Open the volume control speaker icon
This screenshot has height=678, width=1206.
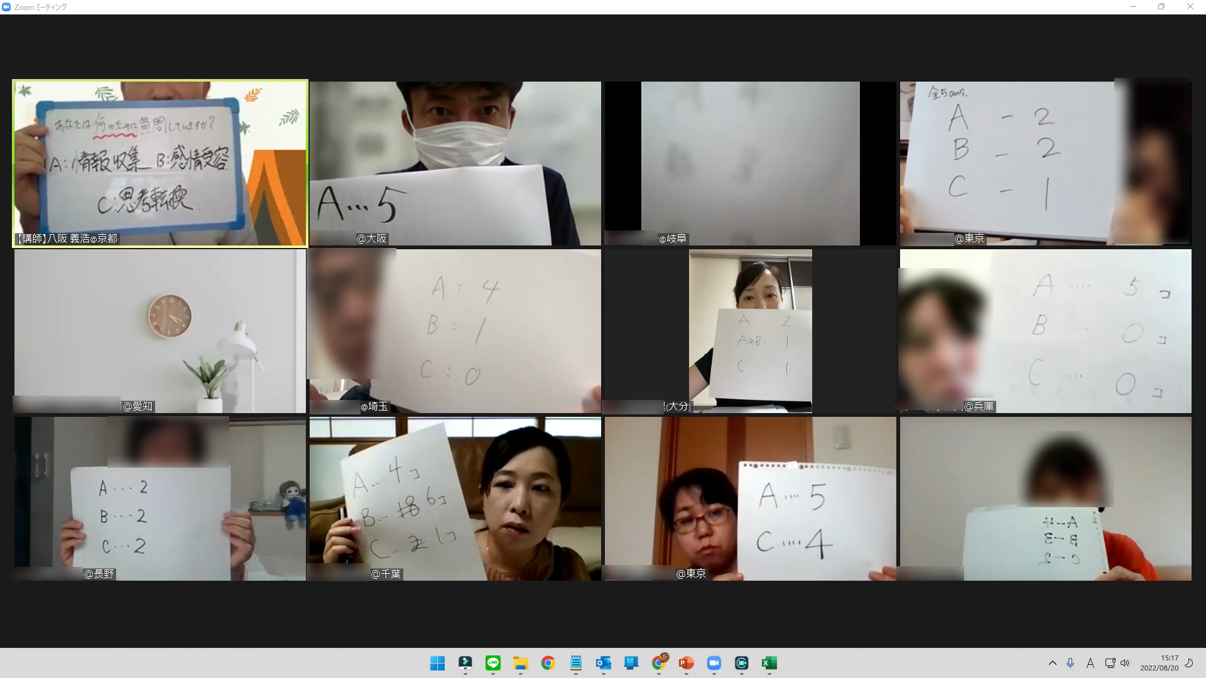click(1124, 663)
